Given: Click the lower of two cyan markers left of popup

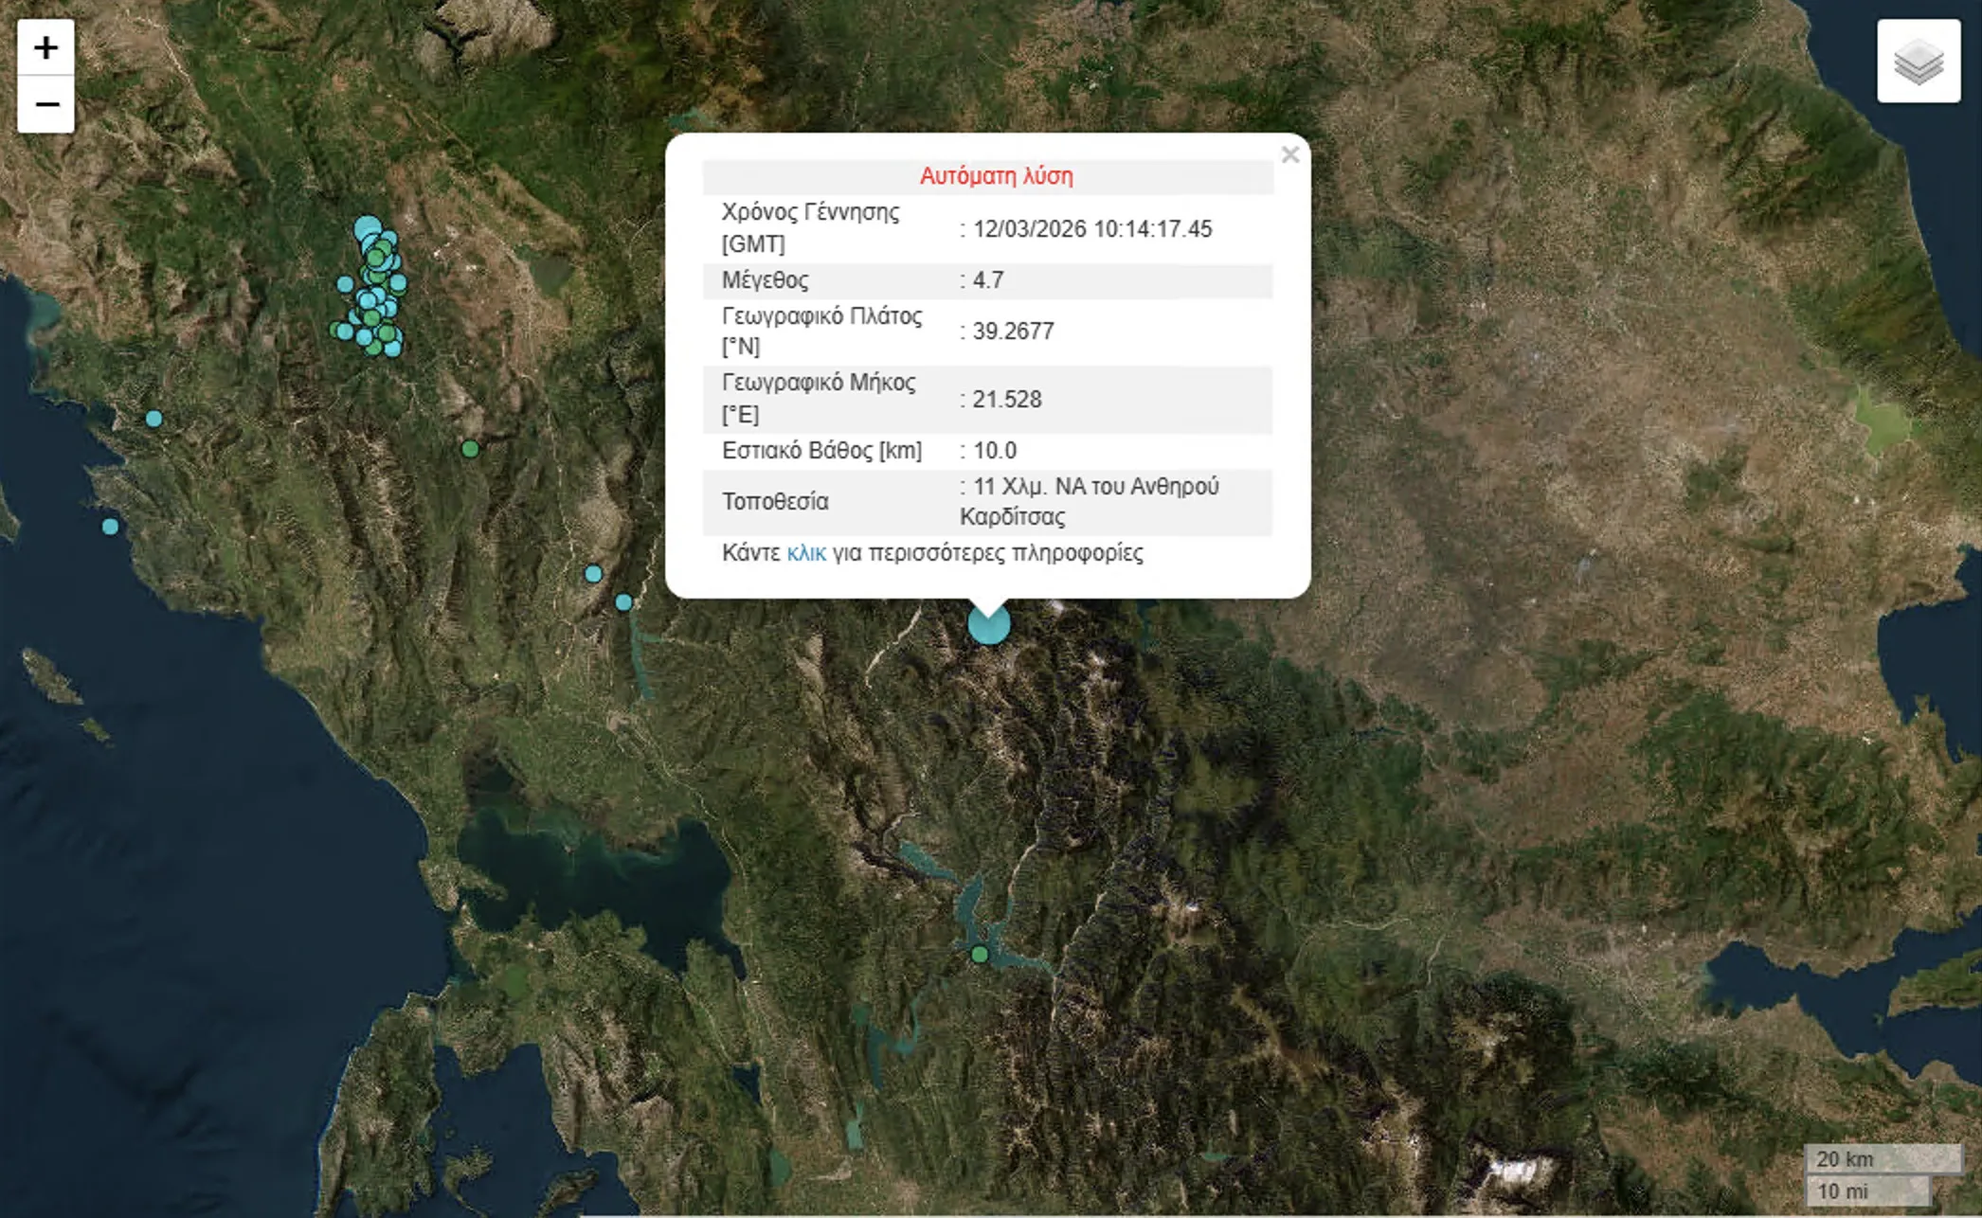Looking at the screenshot, I should click(623, 602).
